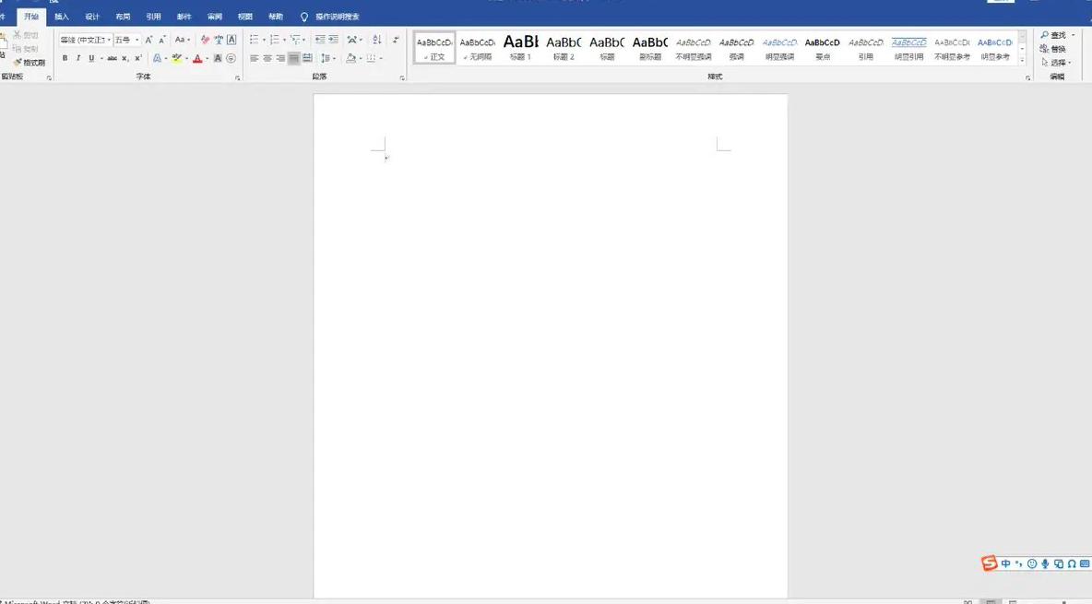
Task: Expand underline style dropdown arrow
Action: (x=101, y=58)
